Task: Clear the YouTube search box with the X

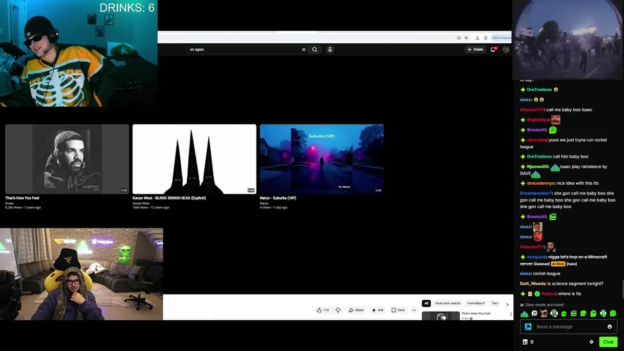Action: click(304, 49)
